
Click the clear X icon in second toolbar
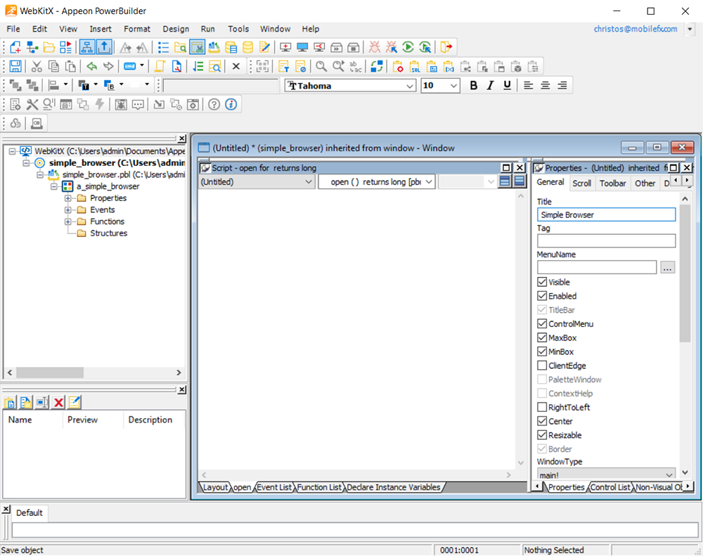[x=236, y=67]
